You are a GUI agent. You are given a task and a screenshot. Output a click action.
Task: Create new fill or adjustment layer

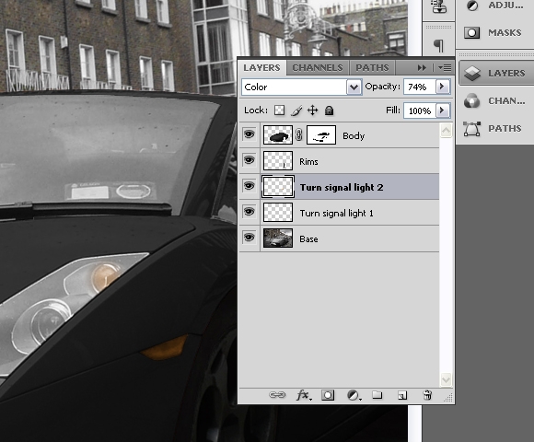[354, 395]
